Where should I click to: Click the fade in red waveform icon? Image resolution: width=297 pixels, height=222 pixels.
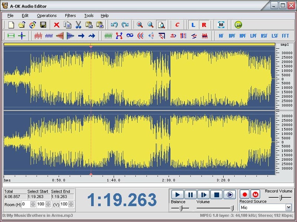60,36
